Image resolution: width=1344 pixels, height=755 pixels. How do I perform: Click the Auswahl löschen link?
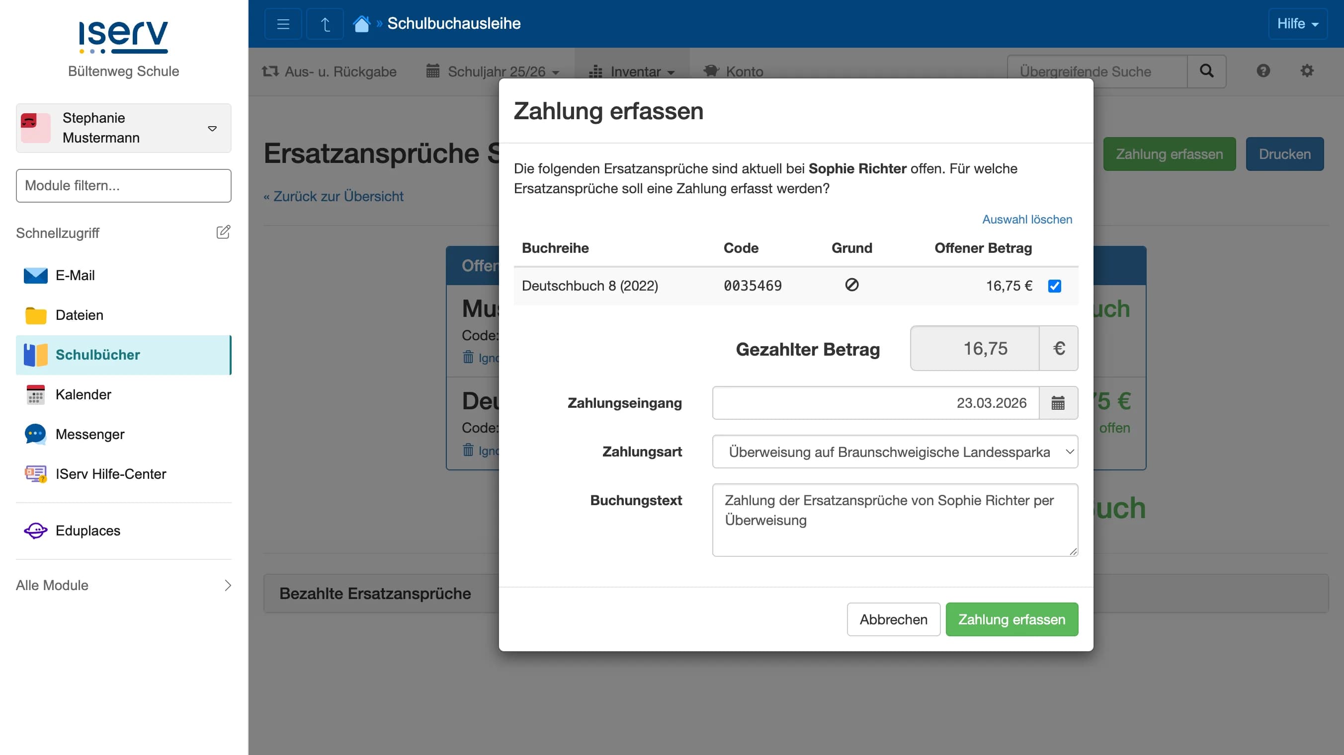point(1026,219)
